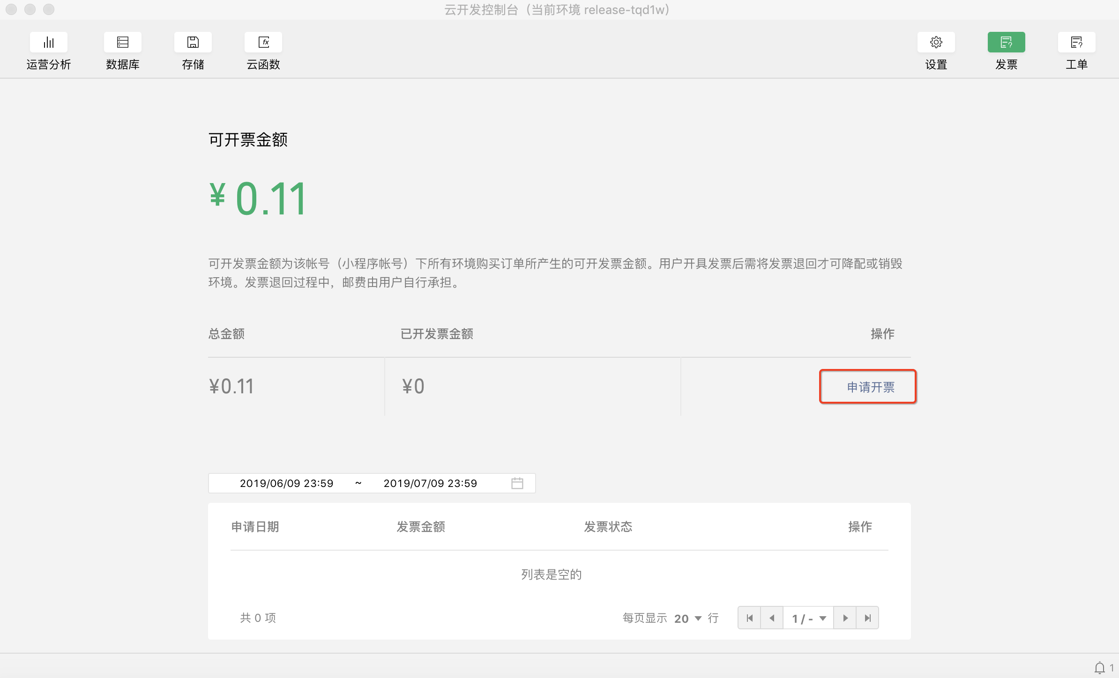The height and width of the screenshot is (678, 1119).
Task: Select the 发票 invoice icon
Action: point(1006,43)
